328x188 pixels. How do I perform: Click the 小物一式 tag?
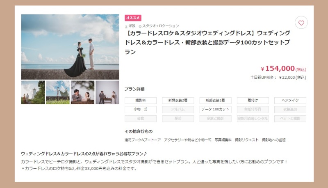point(140,110)
